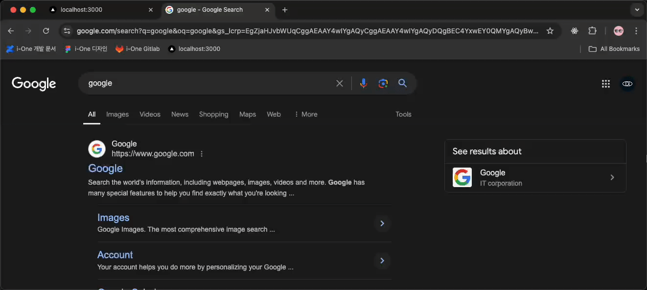Click into the Google search input field
Screen dimensions: 647x290
tap(206, 83)
